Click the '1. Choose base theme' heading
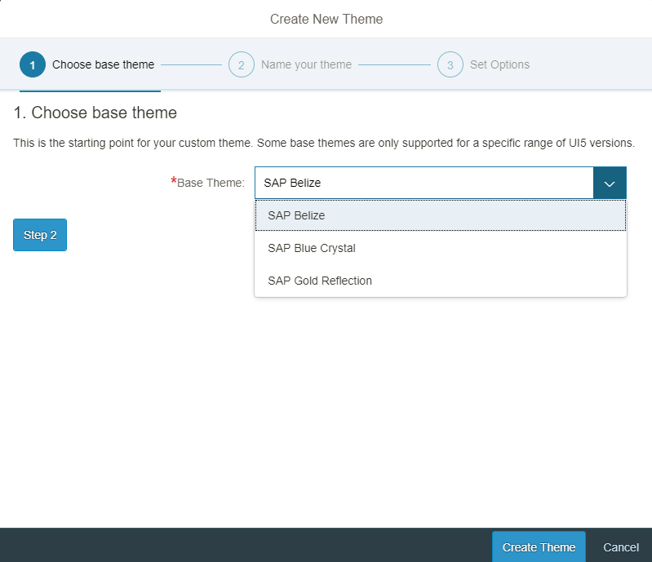This screenshot has height=562, width=652. (95, 113)
